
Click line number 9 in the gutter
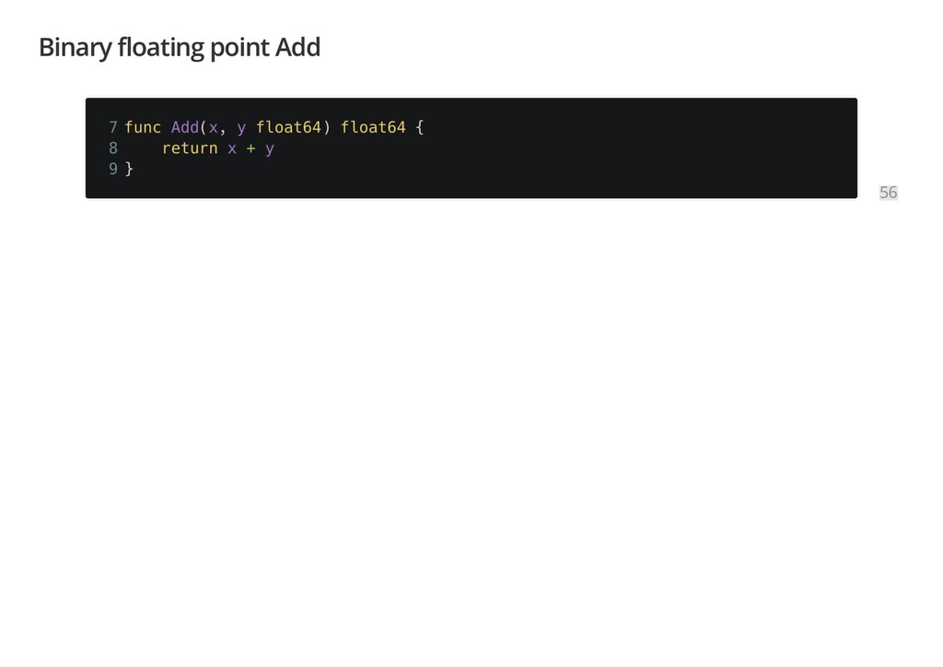(113, 169)
